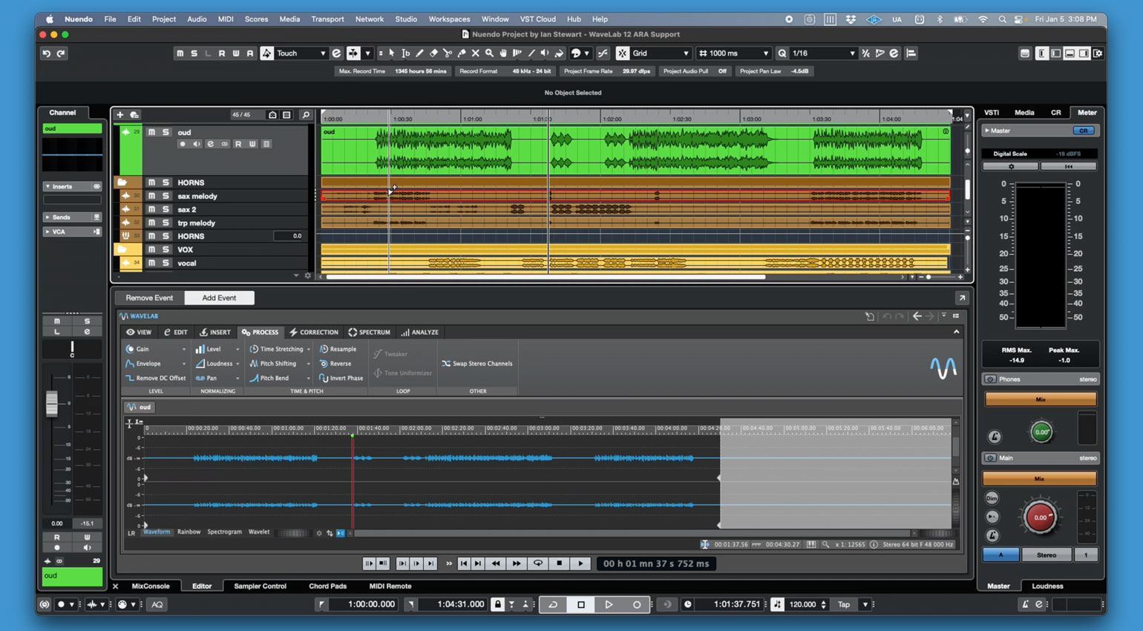This screenshot has width=1143, height=631.
Task: Toggle the cycle loop button in transport
Action: tap(553, 604)
